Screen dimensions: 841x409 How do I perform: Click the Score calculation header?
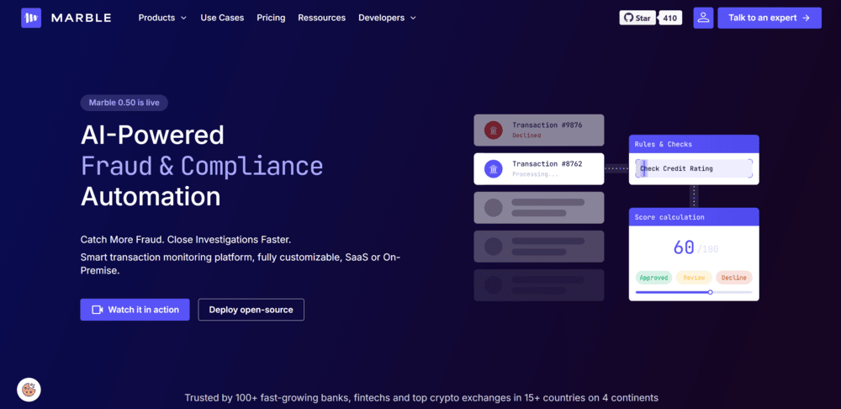[x=694, y=217]
